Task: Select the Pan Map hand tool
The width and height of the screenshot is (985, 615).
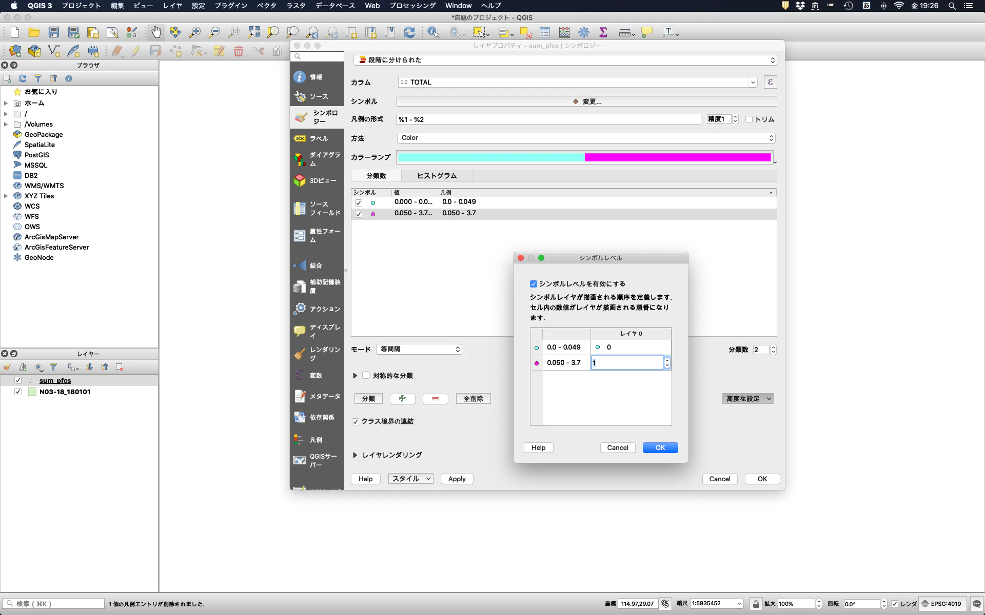Action: 156,32
